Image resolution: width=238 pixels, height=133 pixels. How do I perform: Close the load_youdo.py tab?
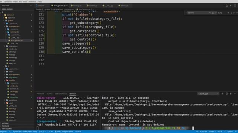pyautogui.click(x=67, y=6)
